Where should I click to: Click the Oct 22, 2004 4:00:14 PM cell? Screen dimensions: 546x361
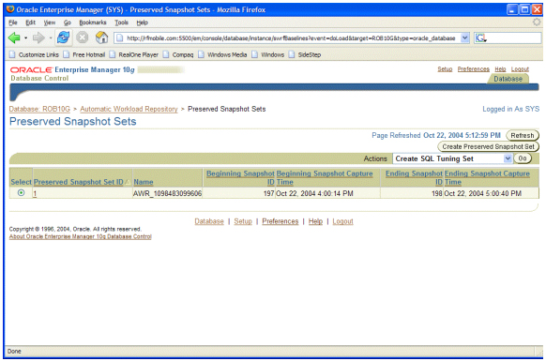point(314,193)
